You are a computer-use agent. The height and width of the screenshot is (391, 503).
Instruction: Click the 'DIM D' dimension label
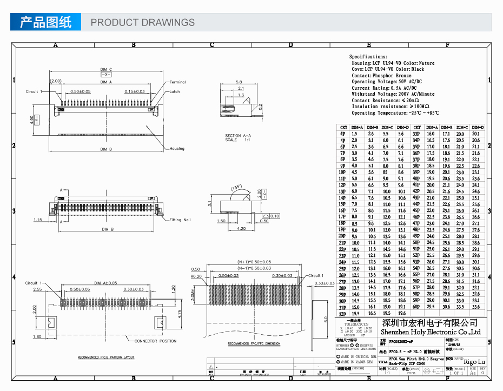coord(106,149)
